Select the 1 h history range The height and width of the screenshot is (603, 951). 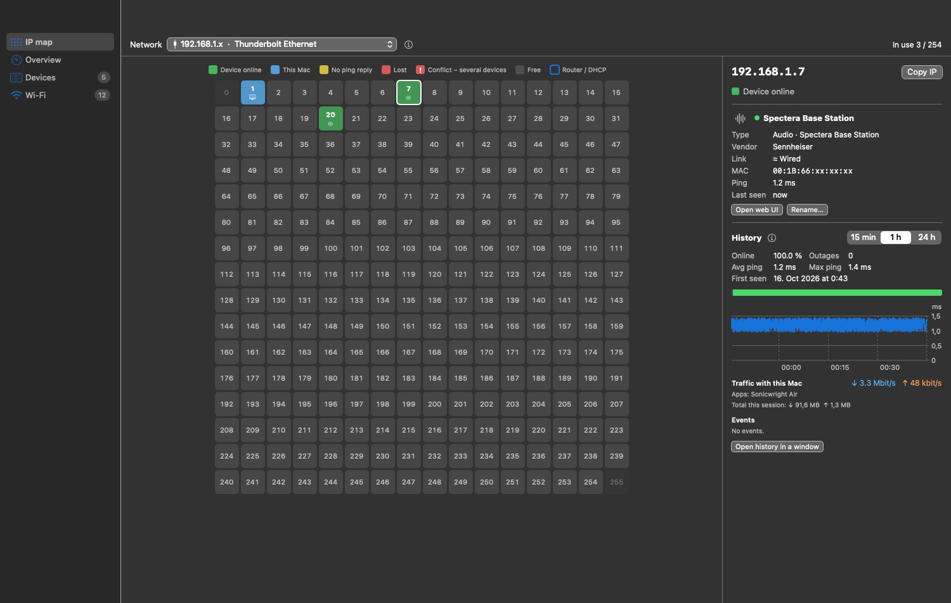tap(895, 238)
